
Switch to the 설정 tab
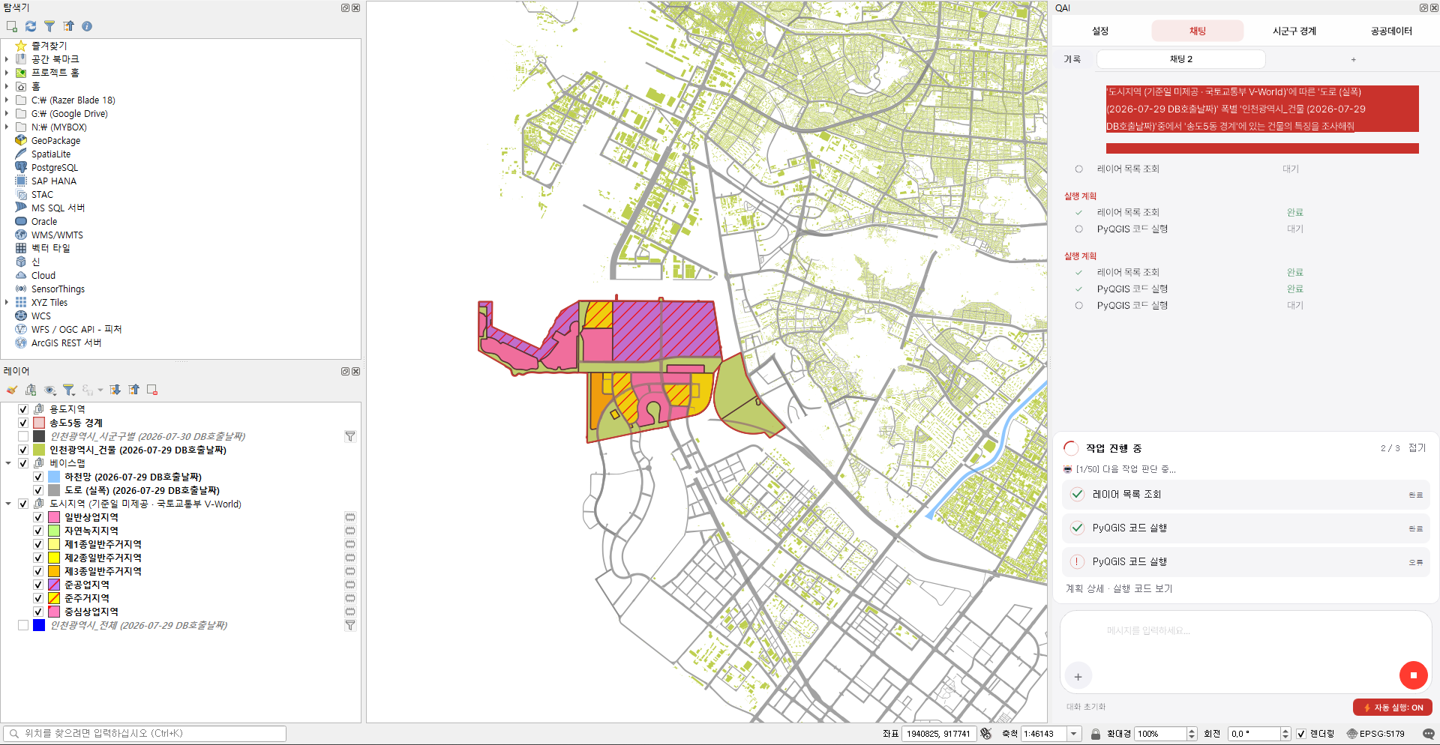point(1100,31)
